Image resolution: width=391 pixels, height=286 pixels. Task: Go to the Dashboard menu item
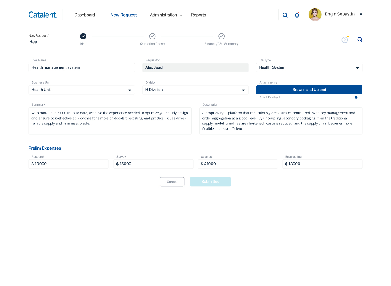click(x=85, y=15)
